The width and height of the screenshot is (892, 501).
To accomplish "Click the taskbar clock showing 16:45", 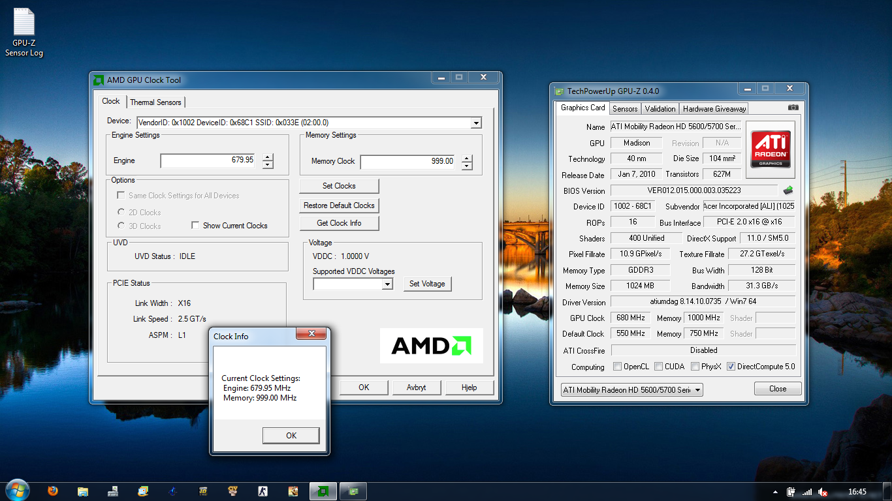I will (x=857, y=492).
